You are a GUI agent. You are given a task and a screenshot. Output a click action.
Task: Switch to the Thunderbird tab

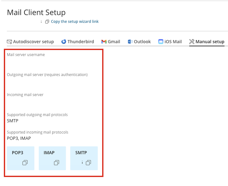pos(81,42)
